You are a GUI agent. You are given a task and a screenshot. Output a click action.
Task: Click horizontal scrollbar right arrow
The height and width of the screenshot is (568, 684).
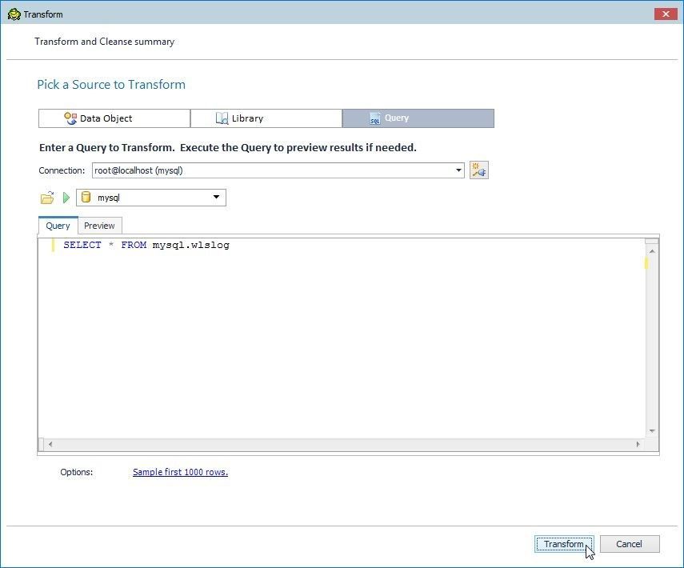click(638, 444)
